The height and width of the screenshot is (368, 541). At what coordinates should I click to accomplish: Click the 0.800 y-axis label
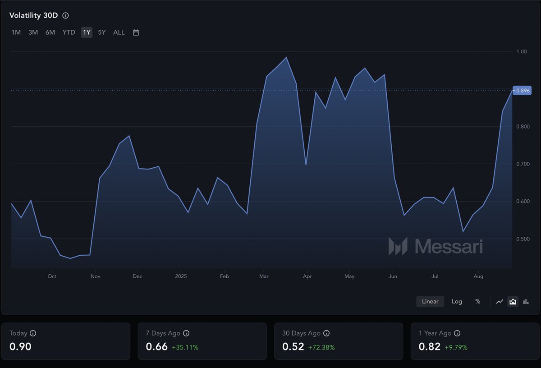pos(523,126)
